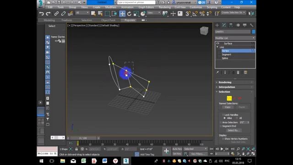
Task: Check Show Vertex Numbers checkbox
Action: pyautogui.click(x=223, y=139)
